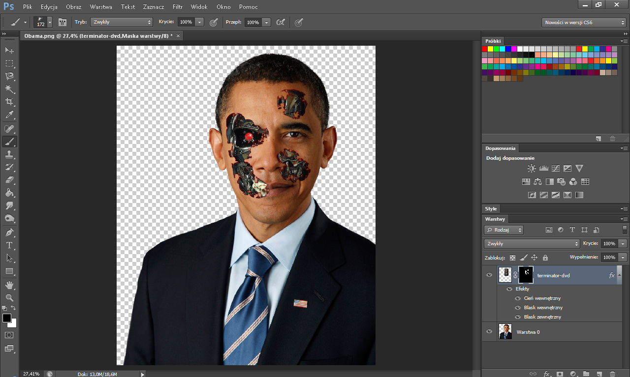Select the layer mask thumbnail of terminator-dvd
Viewport: 630px width, 377px height.
(526, 275)
